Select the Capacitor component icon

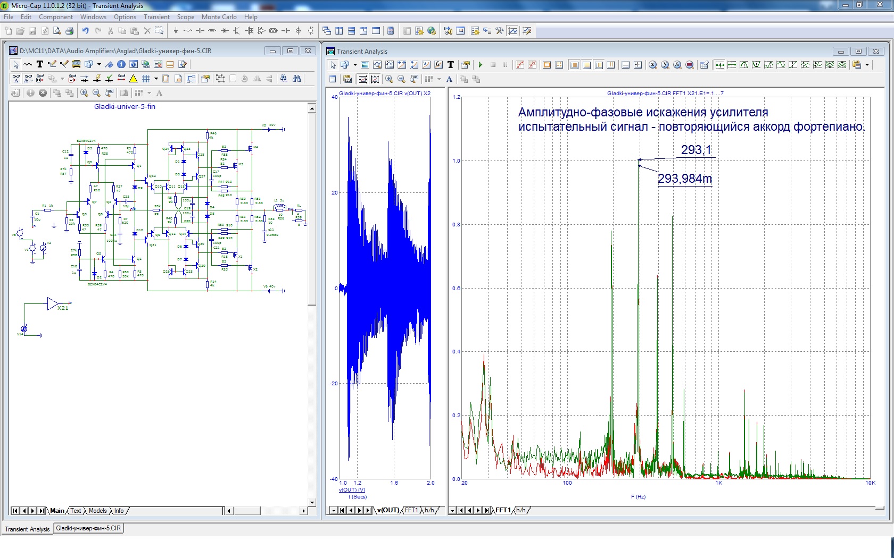200,31
